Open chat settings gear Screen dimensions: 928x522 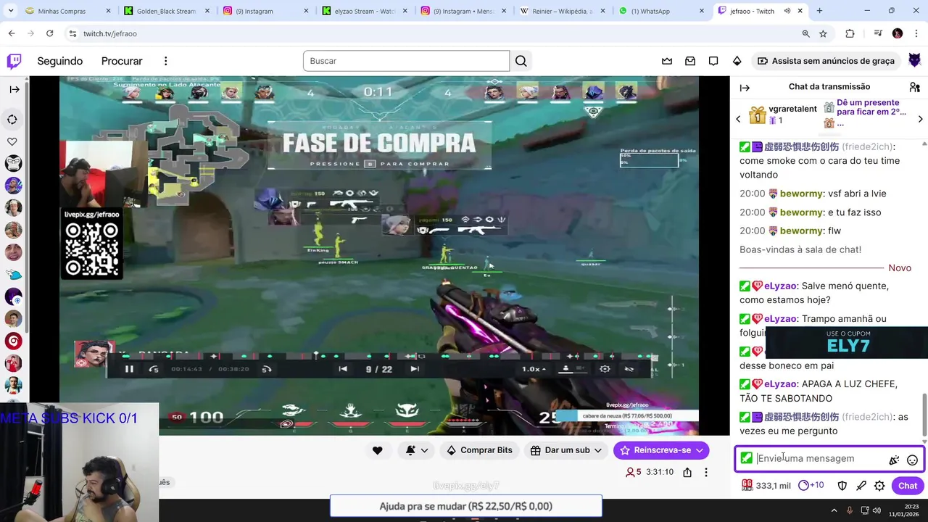(x=879, y=486)
